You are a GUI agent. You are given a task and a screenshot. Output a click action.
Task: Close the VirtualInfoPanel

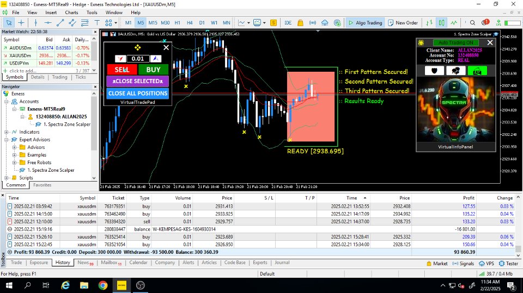(490, 42)
